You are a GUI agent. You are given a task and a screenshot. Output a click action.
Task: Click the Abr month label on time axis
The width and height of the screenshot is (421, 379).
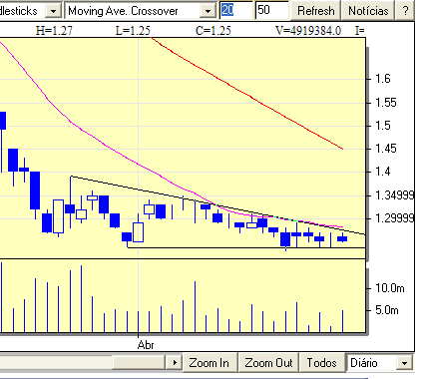(146, 345)
